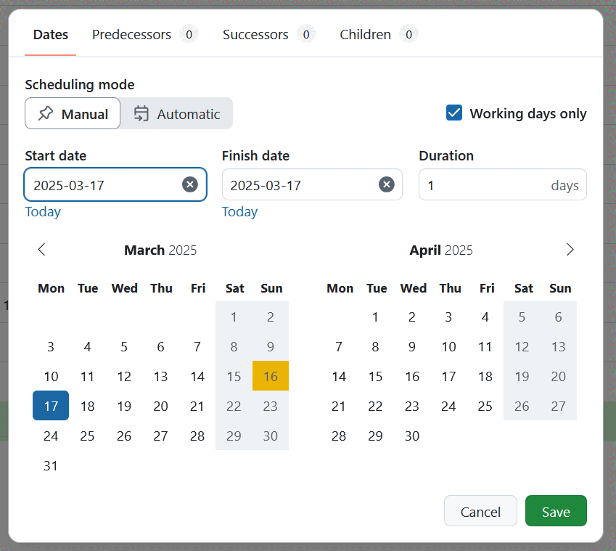The width and height of the screenshot is (616, 551).
Task: Clear the start date using the X icon
Action: pos(190,184)
